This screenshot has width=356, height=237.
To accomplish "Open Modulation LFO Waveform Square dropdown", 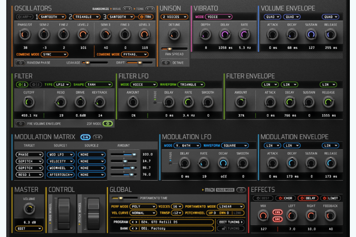I will point(235,146).
